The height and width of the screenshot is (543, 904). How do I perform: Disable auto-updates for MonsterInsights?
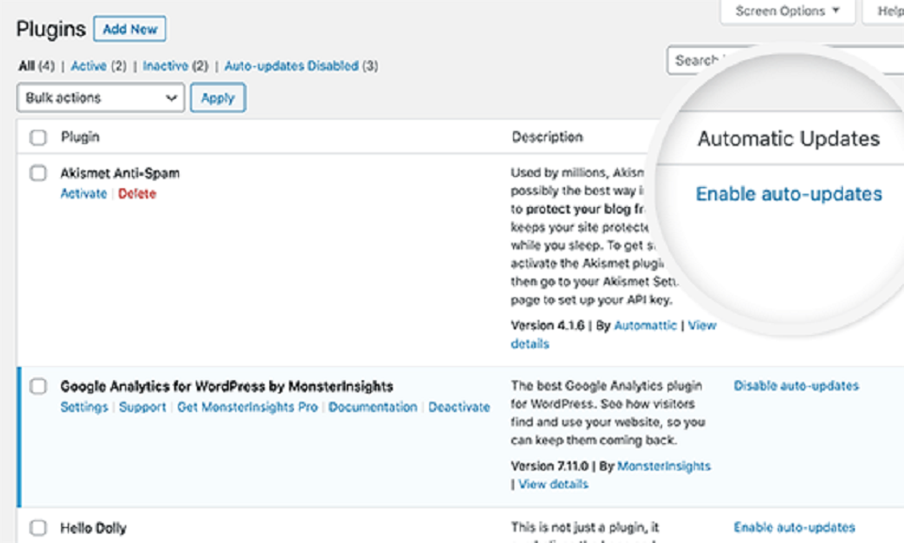click(797, 386)
